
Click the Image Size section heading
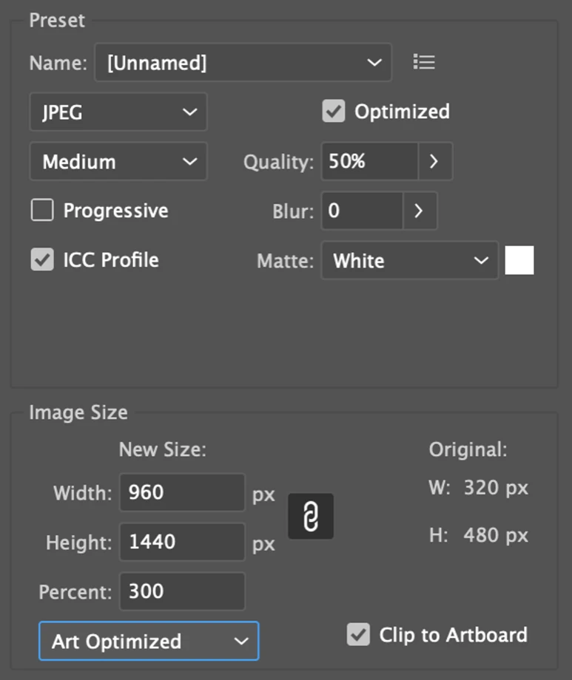tap(78, 412)
